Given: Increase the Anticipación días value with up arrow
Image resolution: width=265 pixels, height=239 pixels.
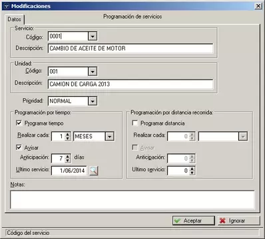Looking at the screenshot, I should click(68, 156).
